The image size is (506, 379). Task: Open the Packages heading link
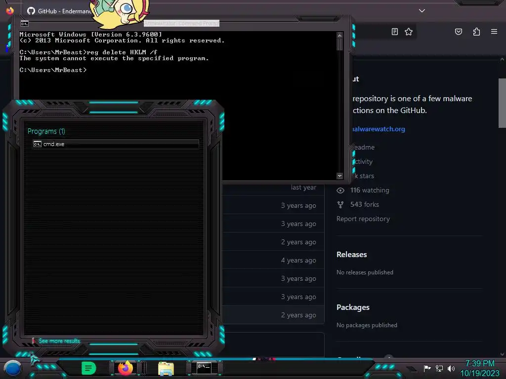pos(353,307)
